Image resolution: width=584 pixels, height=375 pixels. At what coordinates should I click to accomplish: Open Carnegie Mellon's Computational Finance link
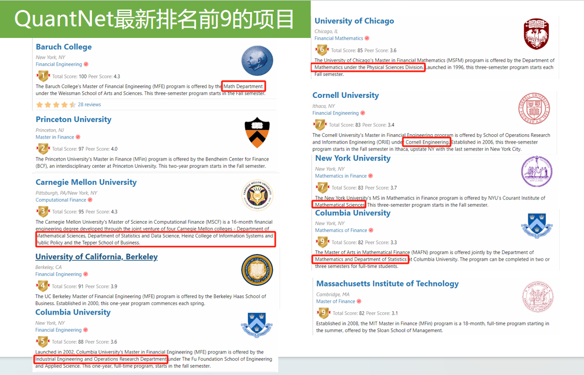click(61, 200)
